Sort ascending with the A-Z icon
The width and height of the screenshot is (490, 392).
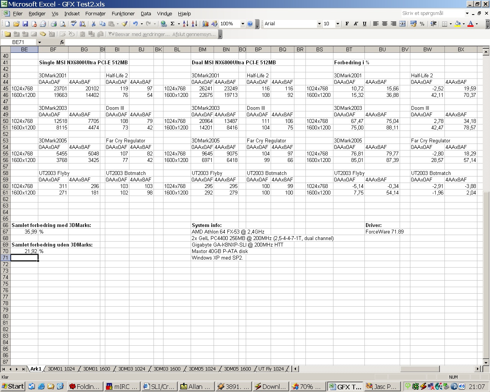coord(185,24)
